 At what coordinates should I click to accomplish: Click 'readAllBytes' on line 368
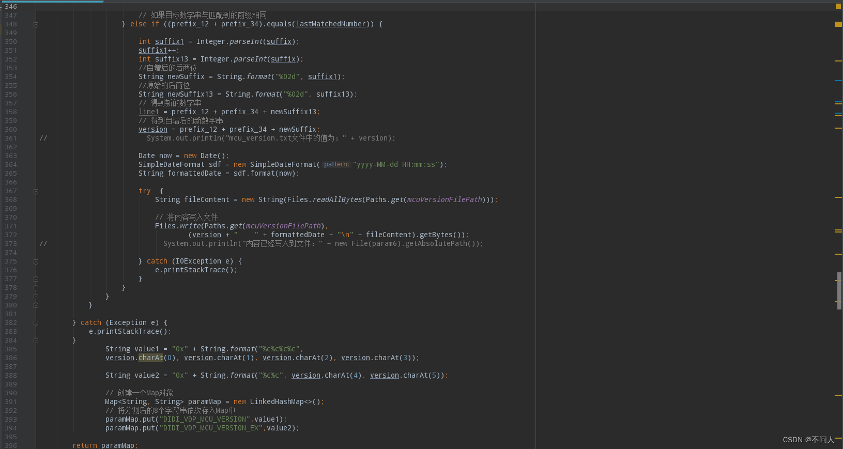(x=337, y=200)
